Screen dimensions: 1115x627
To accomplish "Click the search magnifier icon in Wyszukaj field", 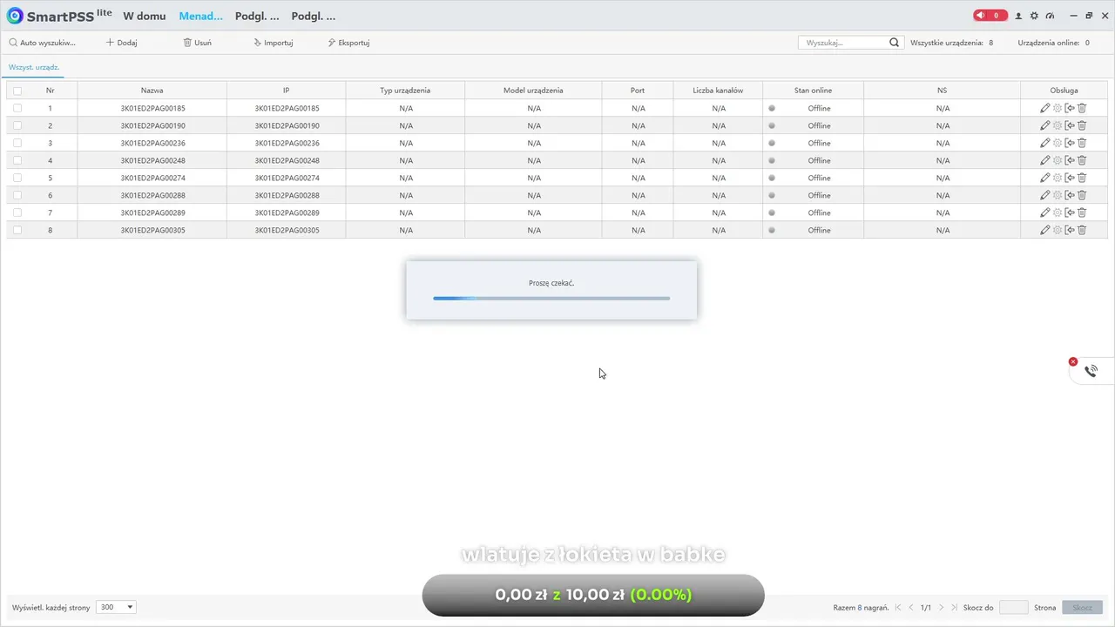I will [894, 42].
